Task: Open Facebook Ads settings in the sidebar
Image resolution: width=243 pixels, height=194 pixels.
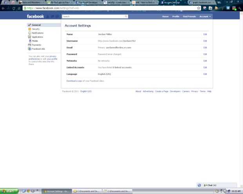Action: 36,49
